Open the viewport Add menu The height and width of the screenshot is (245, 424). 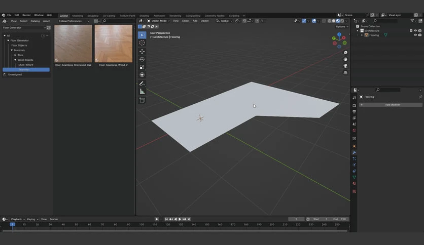click(195, 21)
